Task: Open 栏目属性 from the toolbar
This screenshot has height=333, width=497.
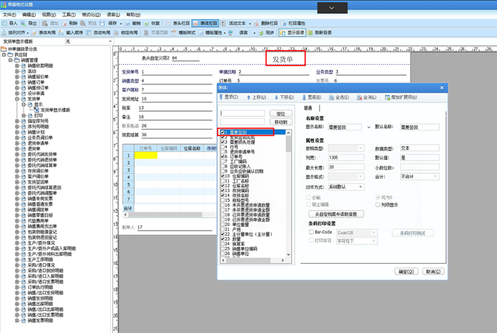Action: [x=293, y=23]
